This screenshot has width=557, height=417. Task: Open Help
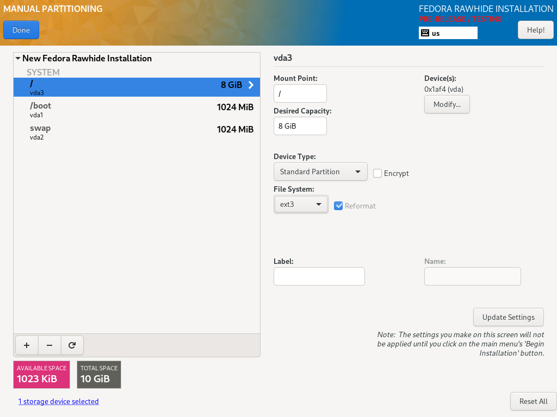click(x=536, y=30)
